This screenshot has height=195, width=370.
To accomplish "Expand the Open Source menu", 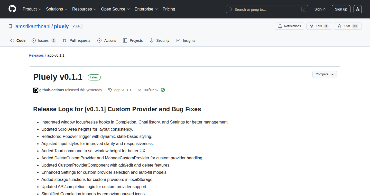I will coord(115,9).
